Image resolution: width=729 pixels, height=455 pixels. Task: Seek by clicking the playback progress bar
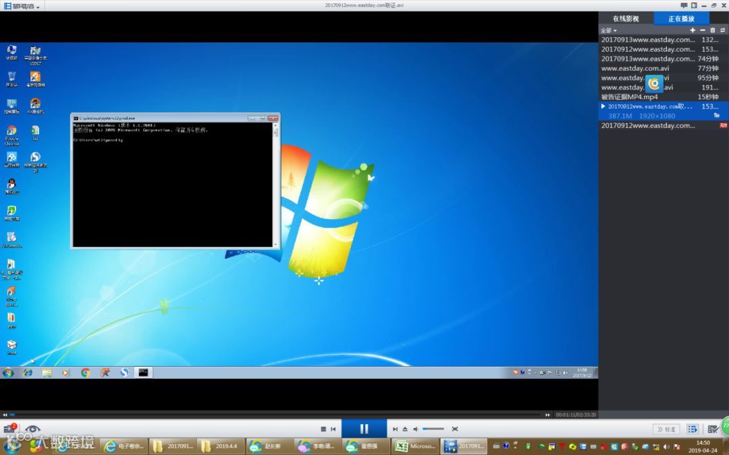point(276,415)
